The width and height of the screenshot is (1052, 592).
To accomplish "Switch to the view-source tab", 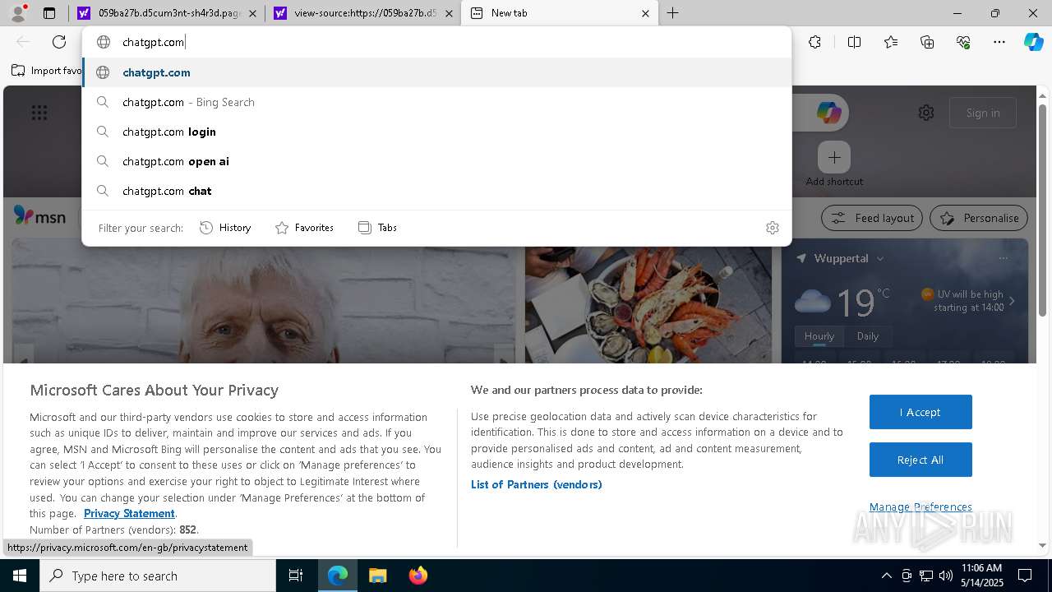I will [x=362, y=13].
